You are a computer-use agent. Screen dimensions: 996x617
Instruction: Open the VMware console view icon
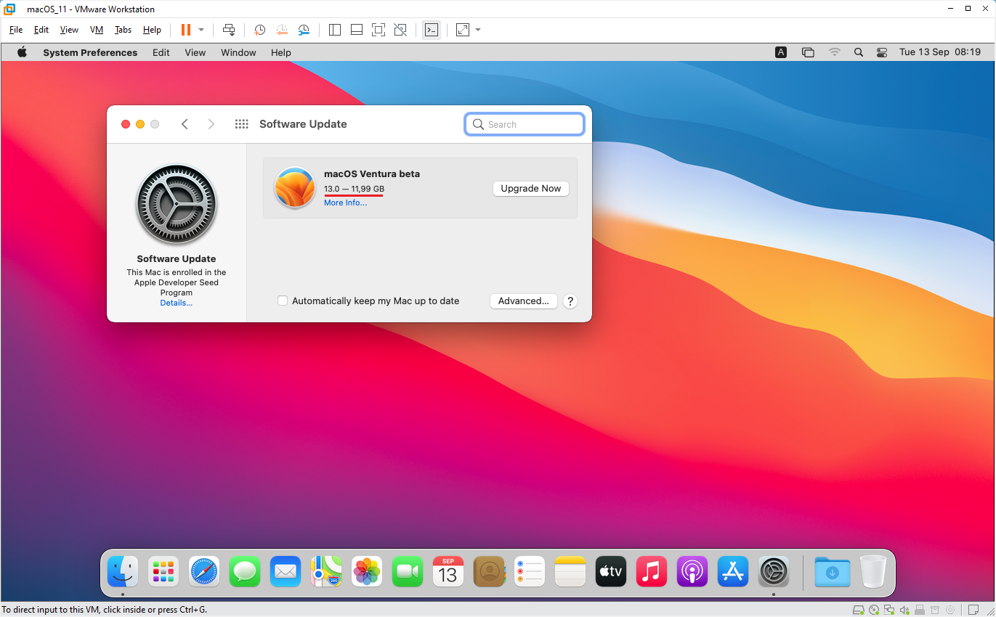432,30
